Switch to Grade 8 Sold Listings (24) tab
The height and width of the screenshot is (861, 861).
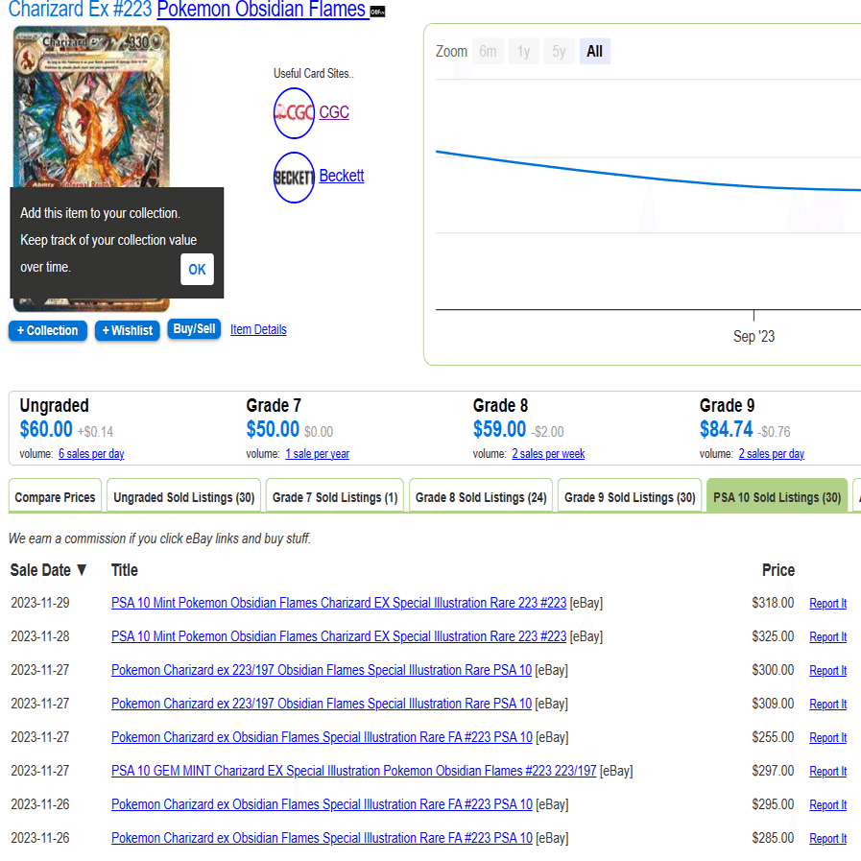coord(481,497)
